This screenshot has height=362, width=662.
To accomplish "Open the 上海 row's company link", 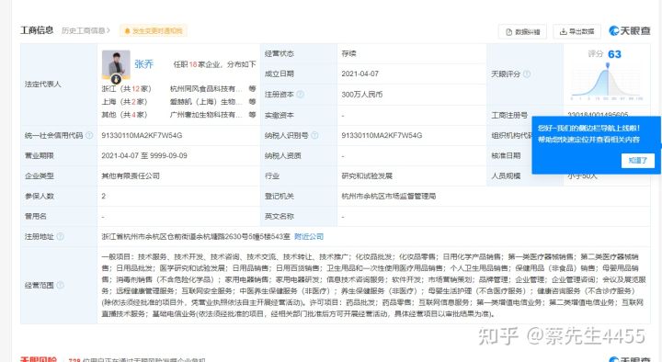I will coord(206,102).
